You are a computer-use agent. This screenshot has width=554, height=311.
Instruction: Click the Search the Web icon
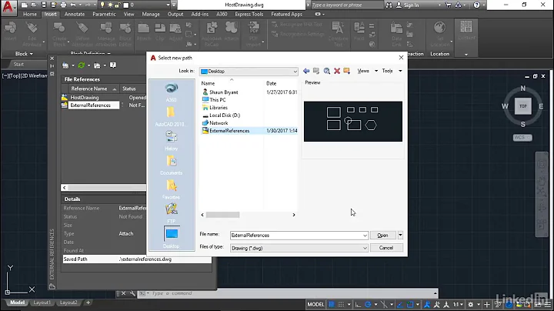tap(326, 71)
